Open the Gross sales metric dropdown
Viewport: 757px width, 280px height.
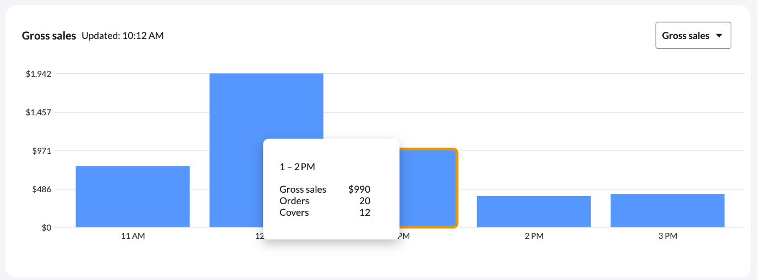click(693, 36)
